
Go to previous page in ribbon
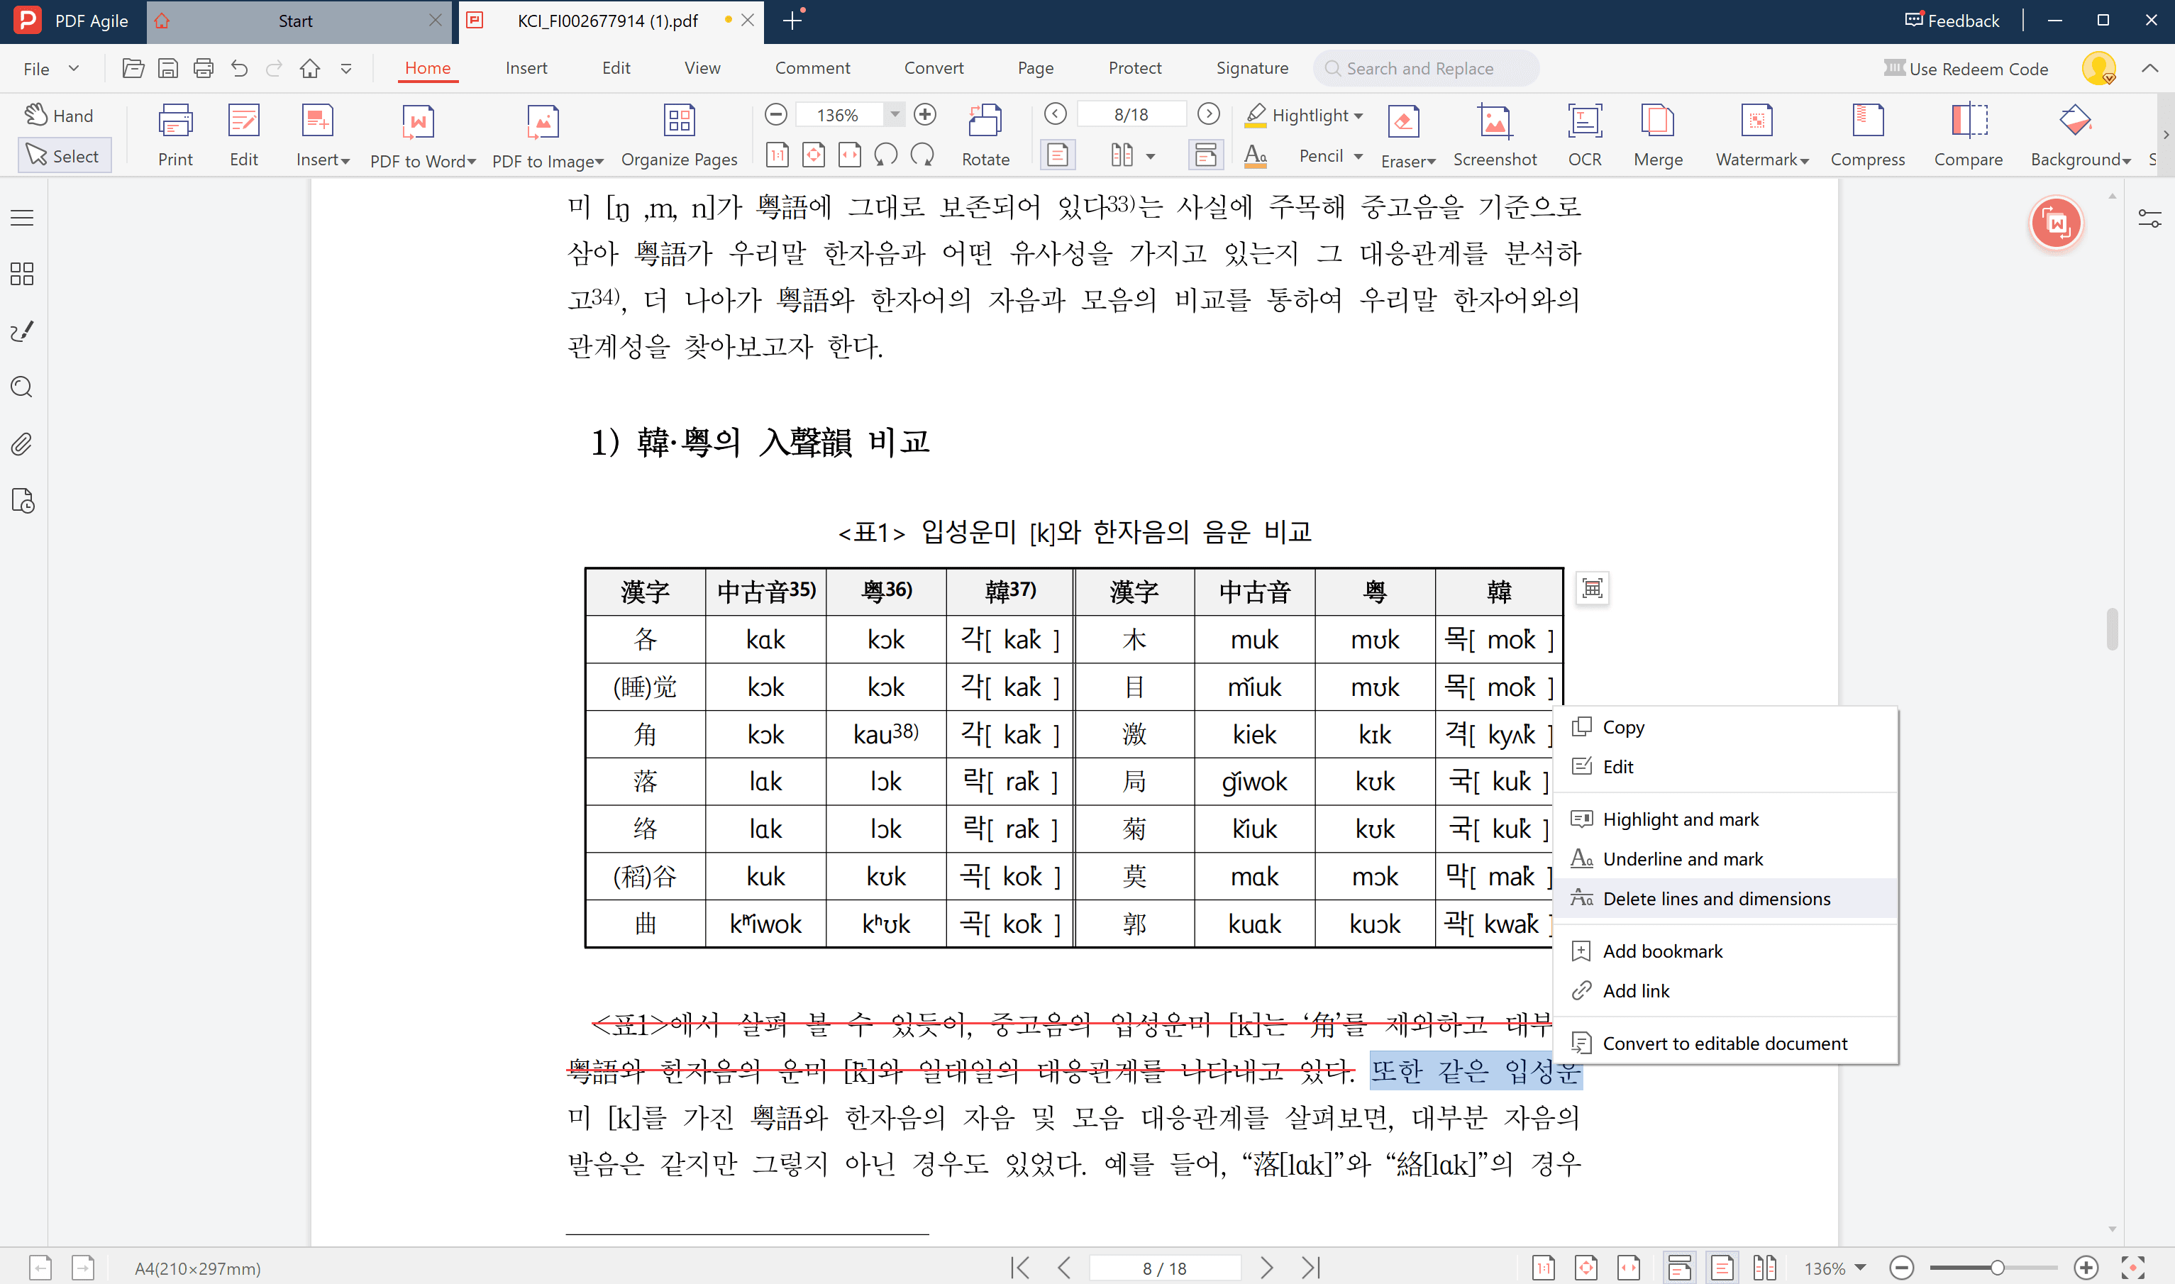(x=1055, y=114)
